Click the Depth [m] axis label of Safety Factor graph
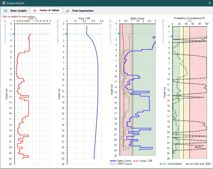Viewport: 213px width, 169px height. click(x=112, y=90)
